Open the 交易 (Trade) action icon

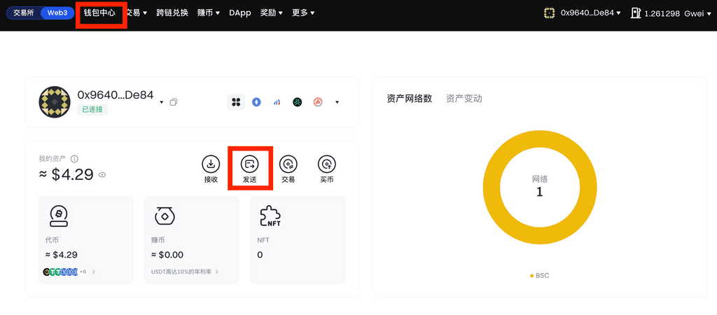[x=288, y=164]
